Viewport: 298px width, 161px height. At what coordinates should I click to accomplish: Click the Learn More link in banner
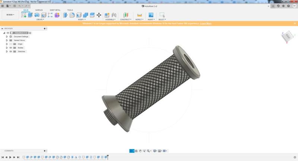point(206,23)
